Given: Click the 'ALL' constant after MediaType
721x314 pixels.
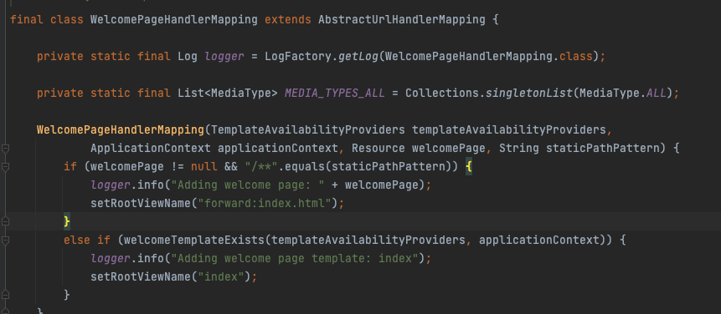Looking at the screenshot, I should click(x=657, y=93).
